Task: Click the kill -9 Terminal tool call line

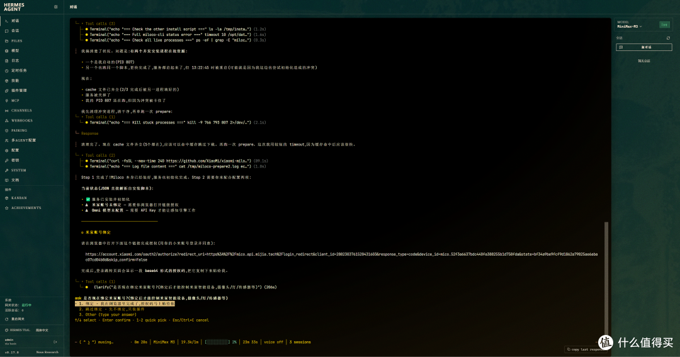Action: coord(175,122)
